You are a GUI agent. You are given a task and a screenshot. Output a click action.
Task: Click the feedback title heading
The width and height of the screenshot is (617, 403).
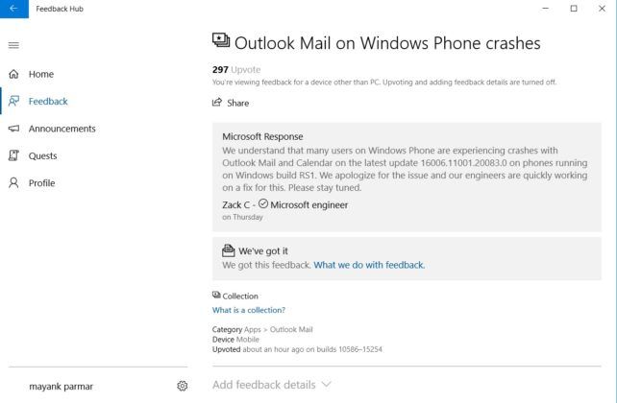click(x=387, y=43)
